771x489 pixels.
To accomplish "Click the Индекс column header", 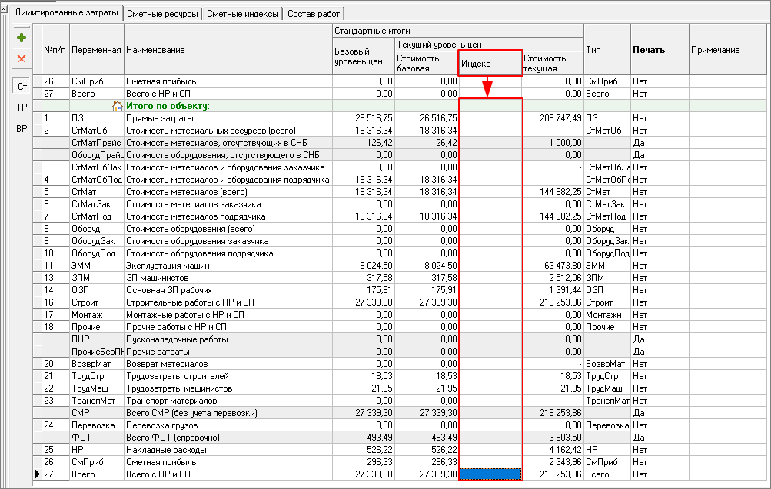I will point(490,63).
